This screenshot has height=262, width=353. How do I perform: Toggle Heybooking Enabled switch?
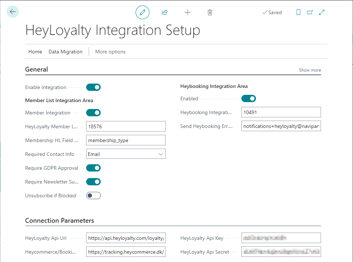coord(249,98)
